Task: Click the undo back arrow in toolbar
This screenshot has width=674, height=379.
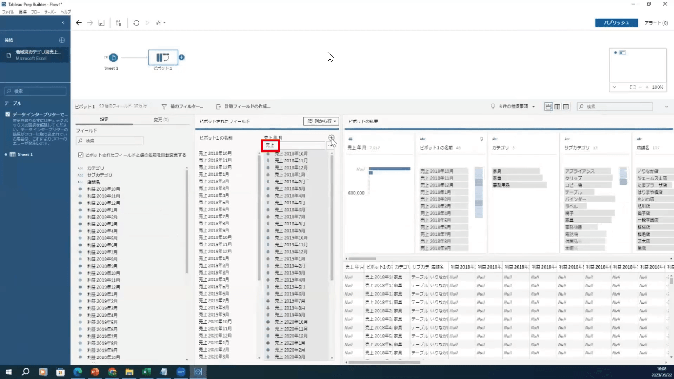Action: coord(79,23)
